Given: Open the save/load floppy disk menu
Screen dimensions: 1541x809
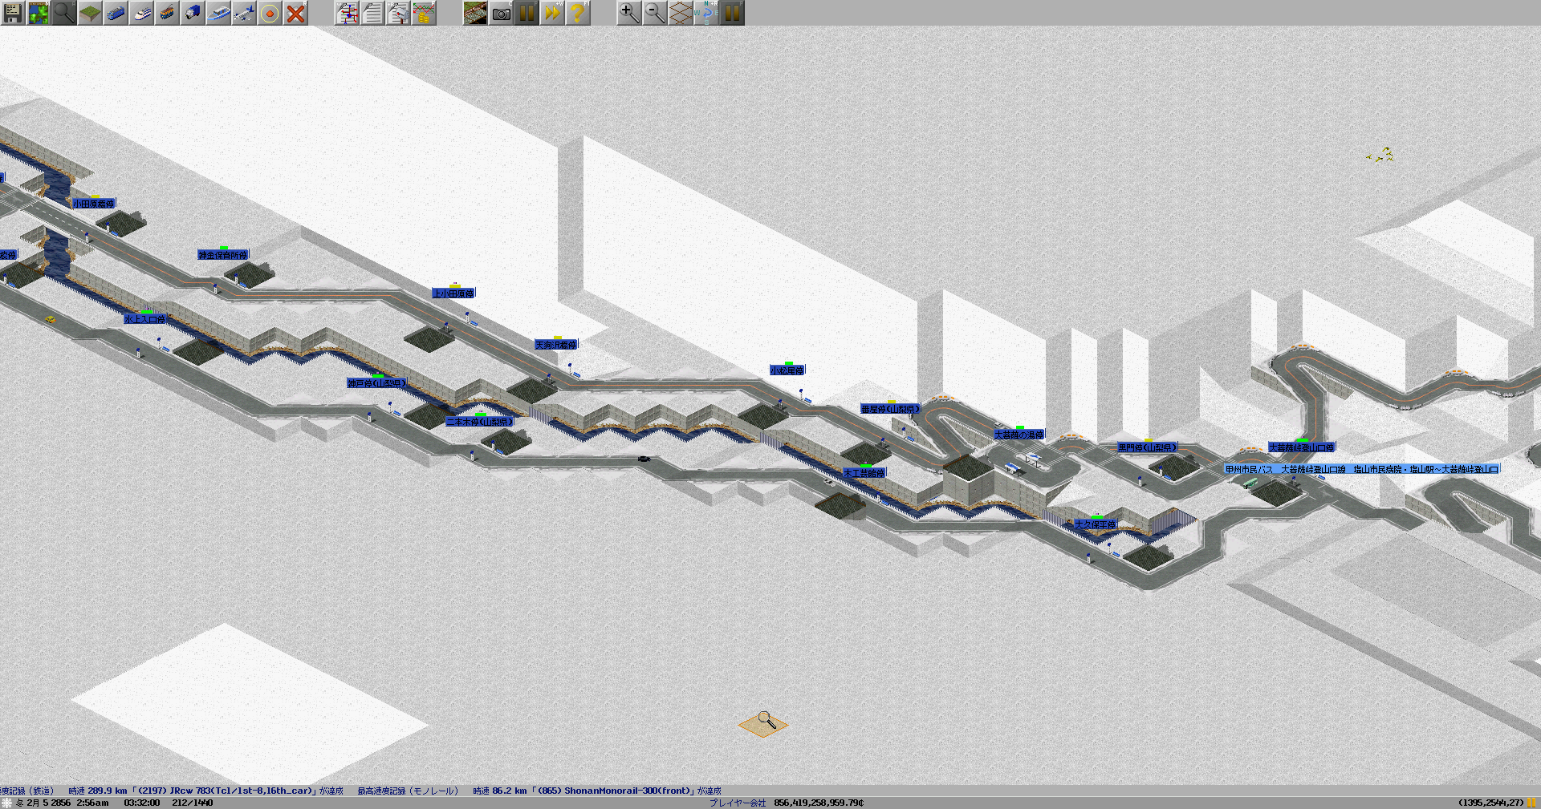Looking at the screenshot, I should pyautogui.click(x=13, y=13).
